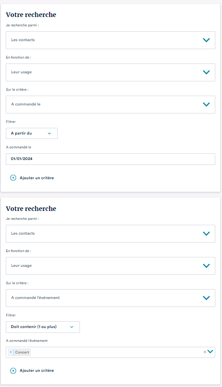Click empty area of the event tag field
Screen dimensions: 222x387
tap(116, 352)
